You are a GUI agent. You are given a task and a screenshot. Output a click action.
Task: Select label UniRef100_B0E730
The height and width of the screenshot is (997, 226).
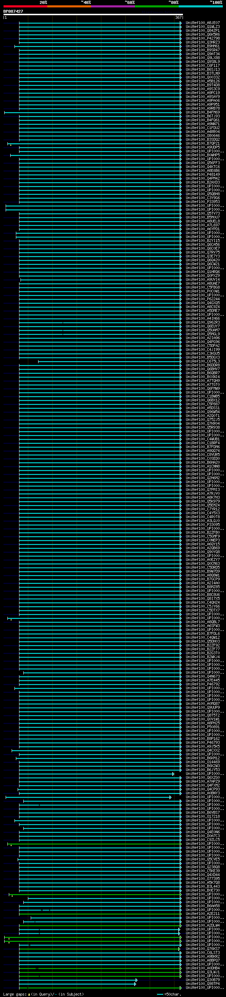pyautogui.click(x=203, y=890)
